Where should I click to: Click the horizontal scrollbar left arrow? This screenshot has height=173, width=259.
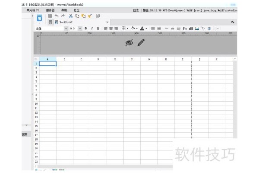tap(35, 166)
